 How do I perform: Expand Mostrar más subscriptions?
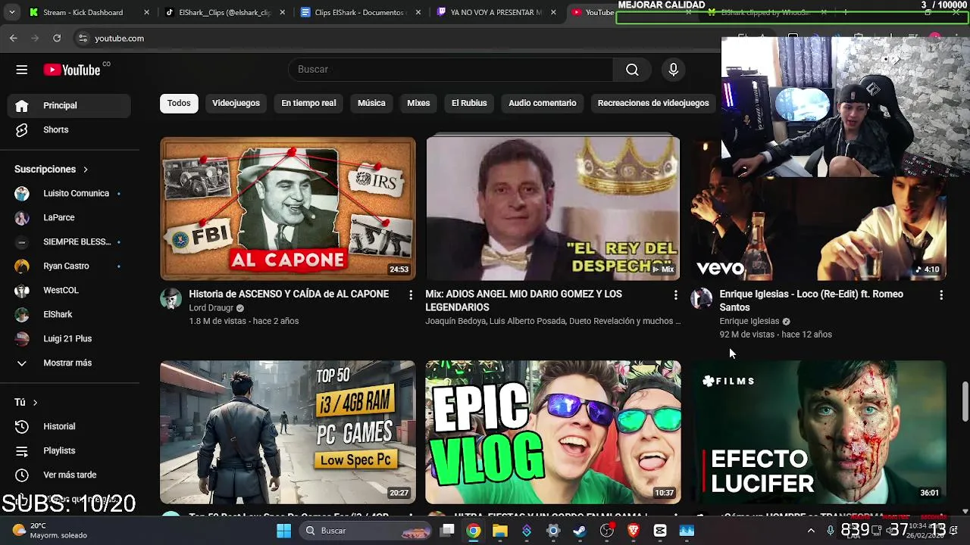[69, 363]
